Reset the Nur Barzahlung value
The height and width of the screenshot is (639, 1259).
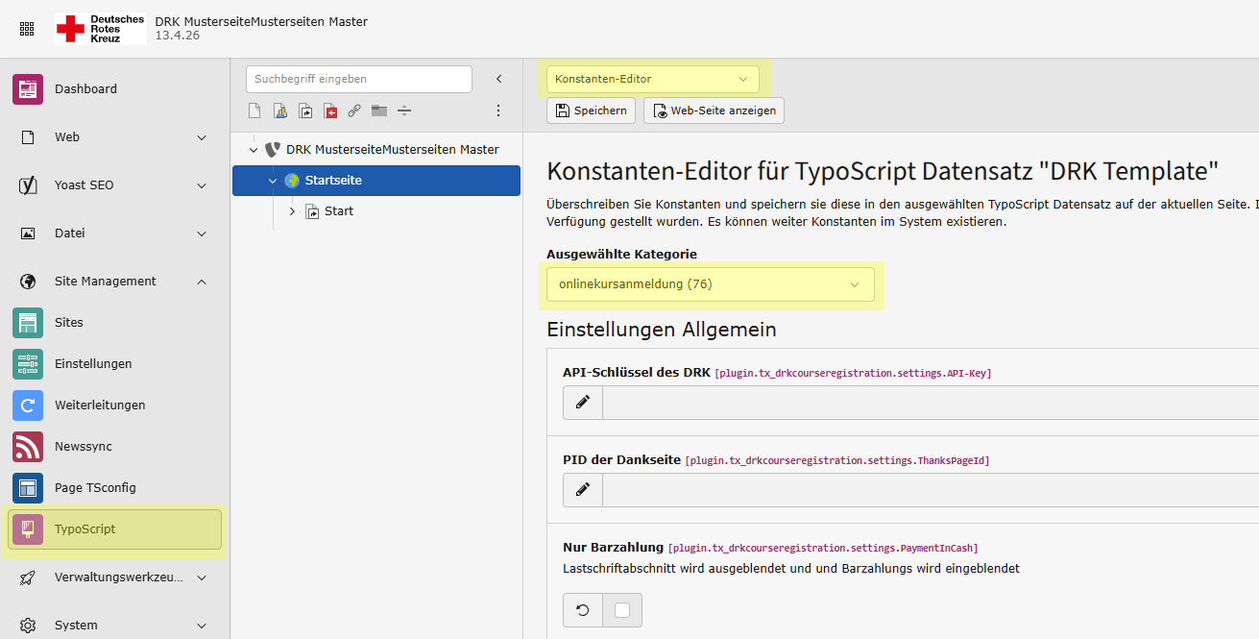click(582, 609)
